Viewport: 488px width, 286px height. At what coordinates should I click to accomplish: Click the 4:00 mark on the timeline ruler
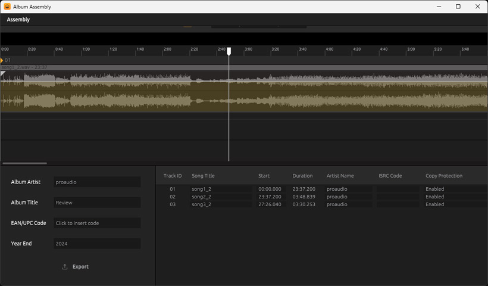pyautogui.click(x=329, y=51)
